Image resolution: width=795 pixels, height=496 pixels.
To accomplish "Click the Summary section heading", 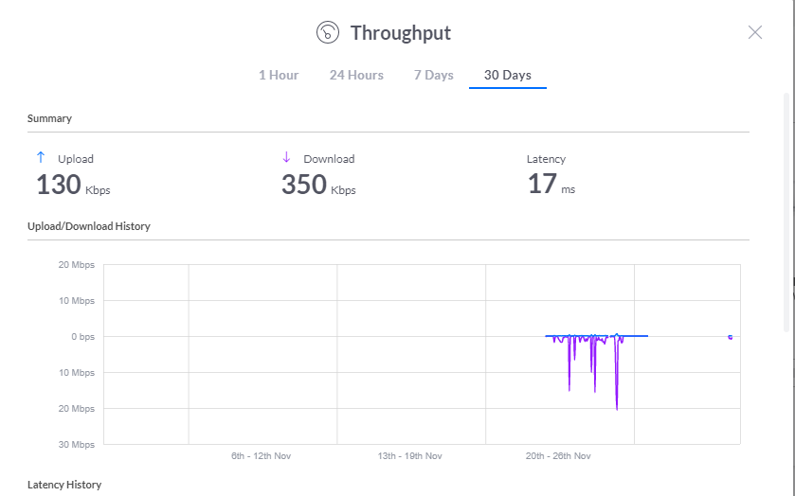I will [x=49, y=118].
